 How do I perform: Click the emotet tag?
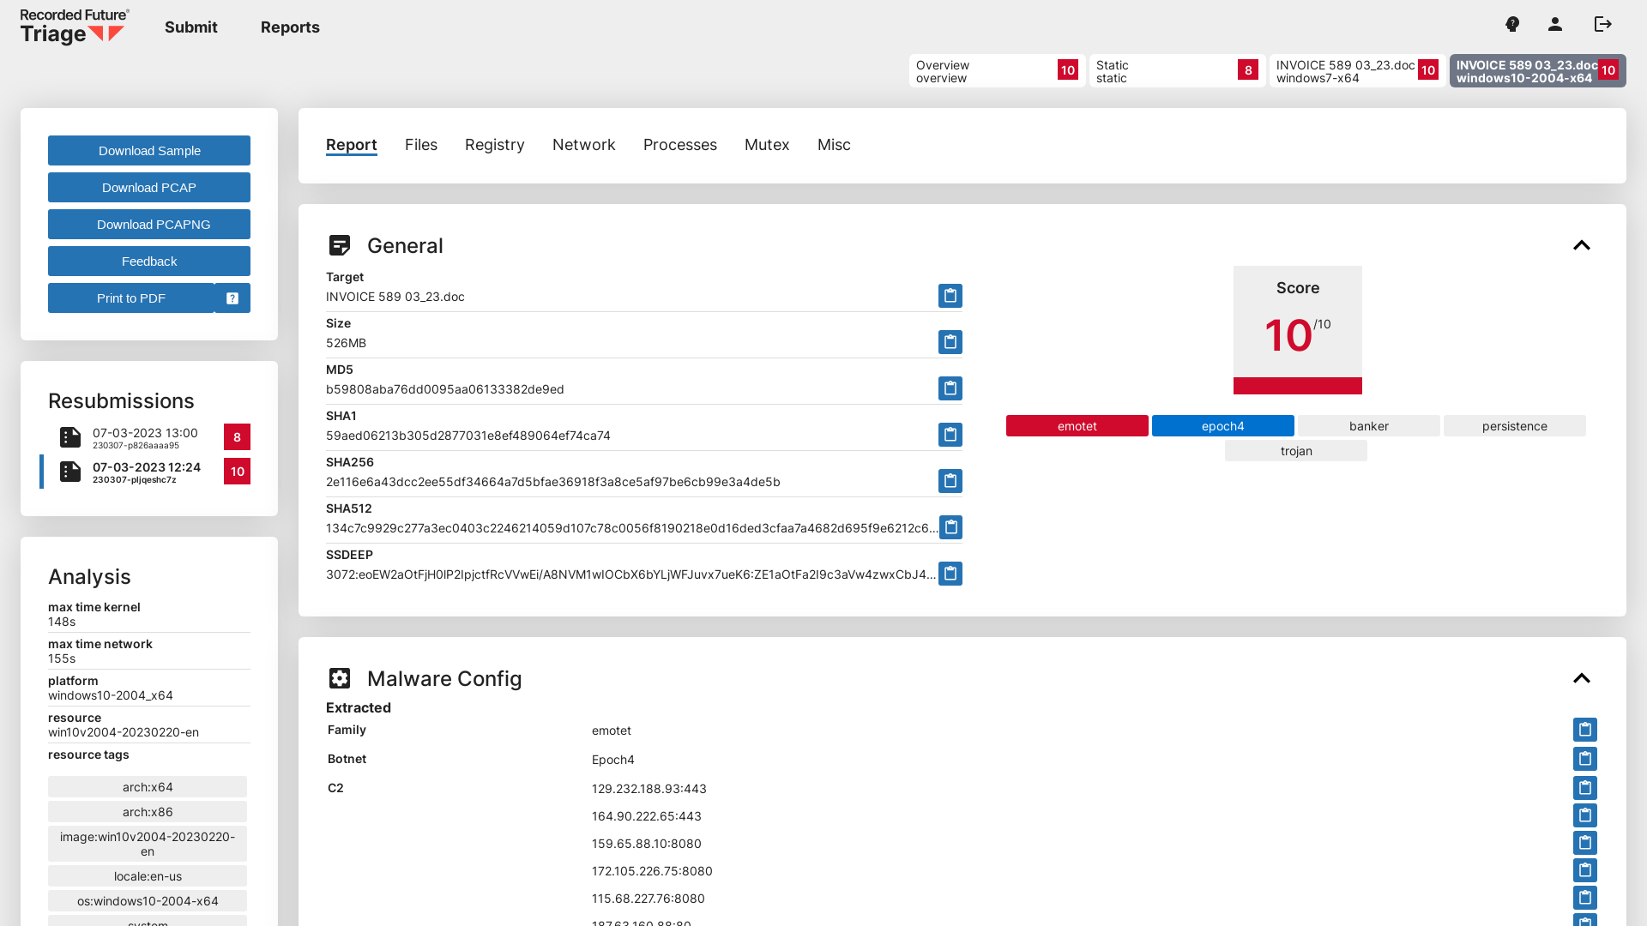click(x=1077, y=426)
